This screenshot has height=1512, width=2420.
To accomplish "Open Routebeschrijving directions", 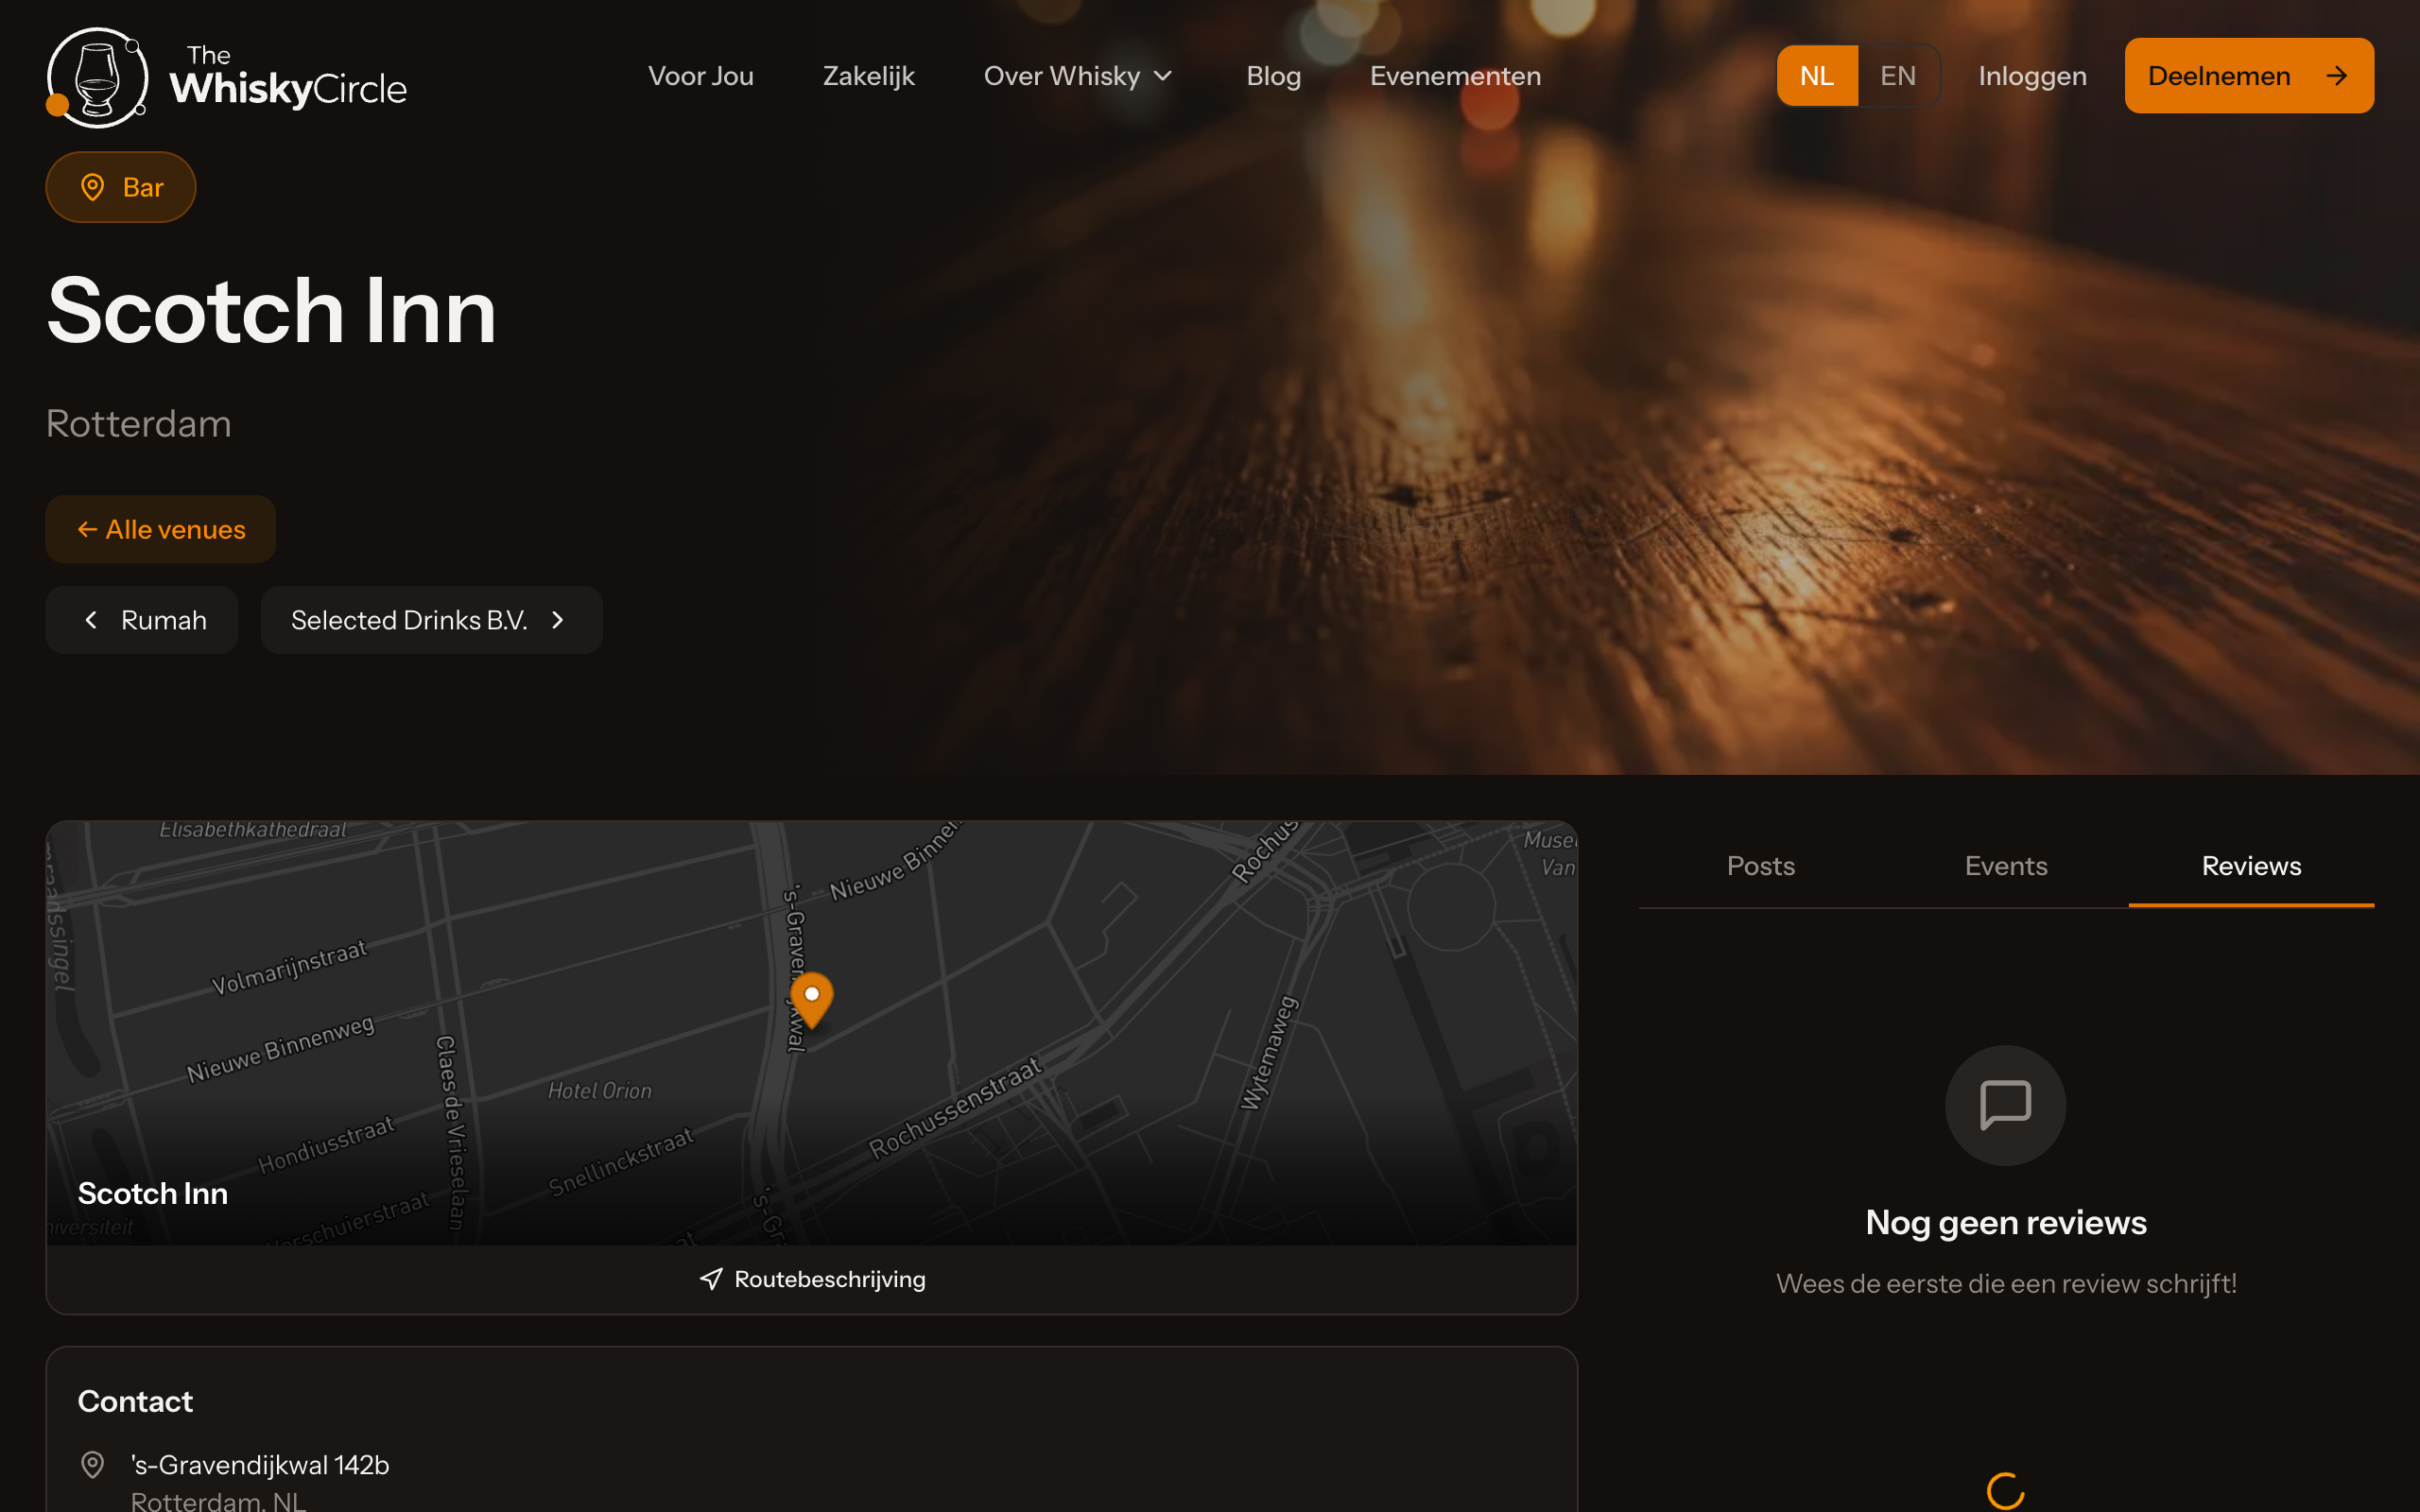I will tap(812, 1279).
